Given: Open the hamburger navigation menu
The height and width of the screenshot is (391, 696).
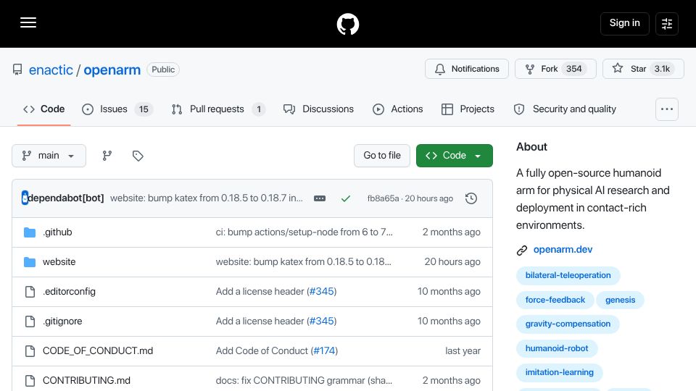Looking at the screenshot, I should pyautogui.click(x=28, y=22).
